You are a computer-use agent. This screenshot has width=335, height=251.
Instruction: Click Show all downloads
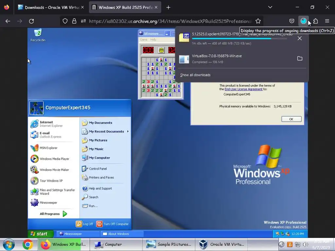(x=195, y=75)
